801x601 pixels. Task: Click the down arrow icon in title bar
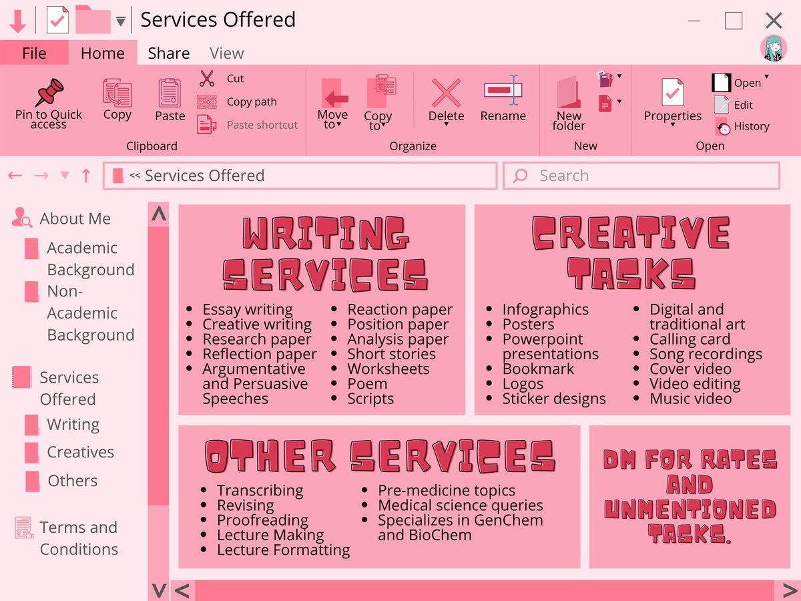18,20
